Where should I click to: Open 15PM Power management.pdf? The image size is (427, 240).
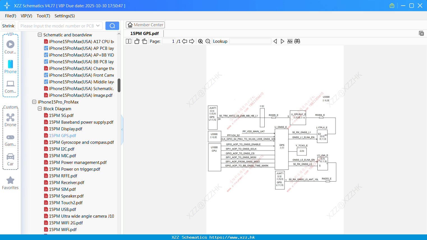click(78, 162)
